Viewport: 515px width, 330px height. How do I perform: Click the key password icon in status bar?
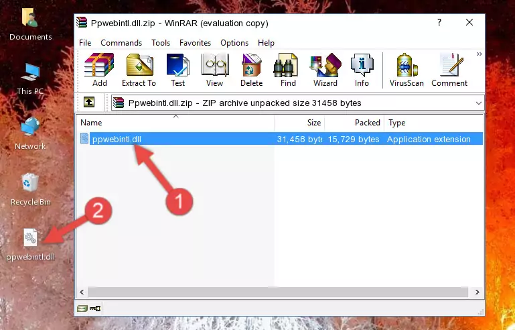95,309
